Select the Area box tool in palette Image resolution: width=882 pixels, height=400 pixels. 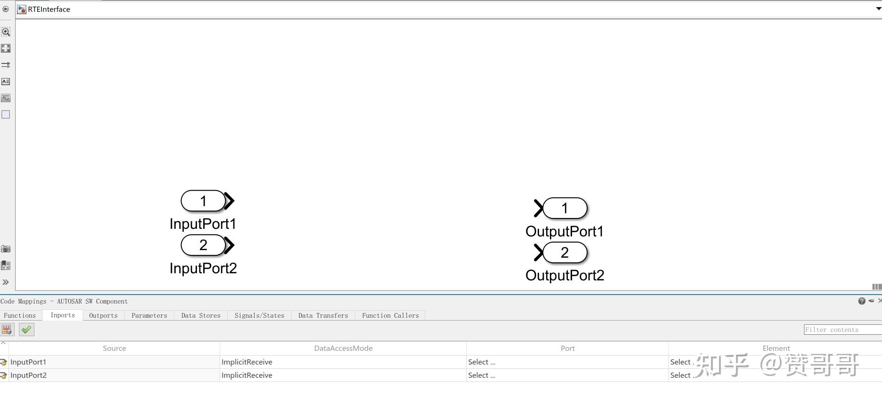pyautogui.click(x=6, y=114)
